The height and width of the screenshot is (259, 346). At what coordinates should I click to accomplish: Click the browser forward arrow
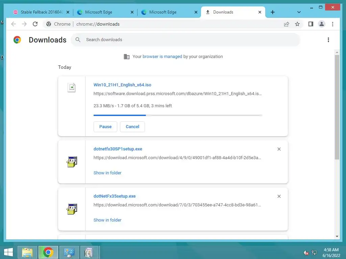24,24
